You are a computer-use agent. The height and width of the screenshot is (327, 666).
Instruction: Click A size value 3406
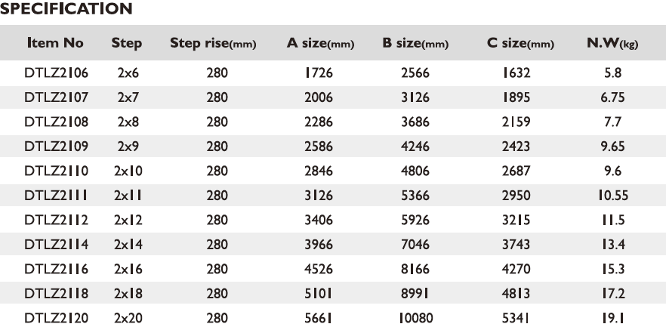319,220
